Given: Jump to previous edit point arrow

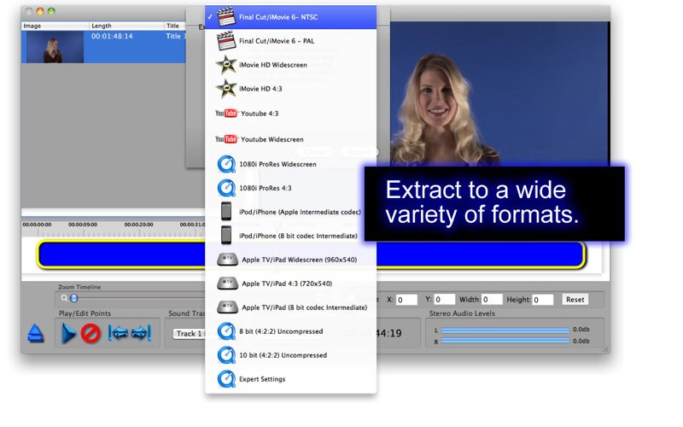Looking at the screenshot, I should pos(118,333).
